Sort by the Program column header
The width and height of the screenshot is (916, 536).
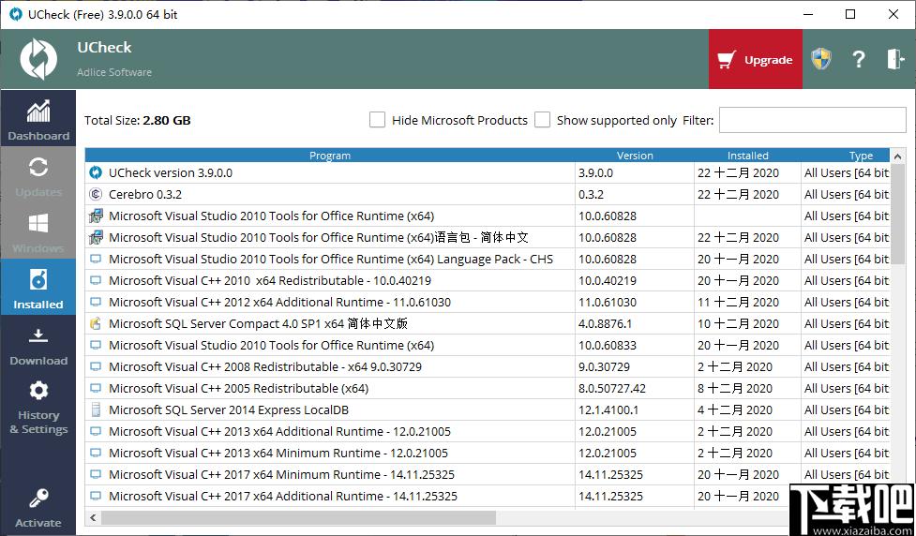point(330,156)
